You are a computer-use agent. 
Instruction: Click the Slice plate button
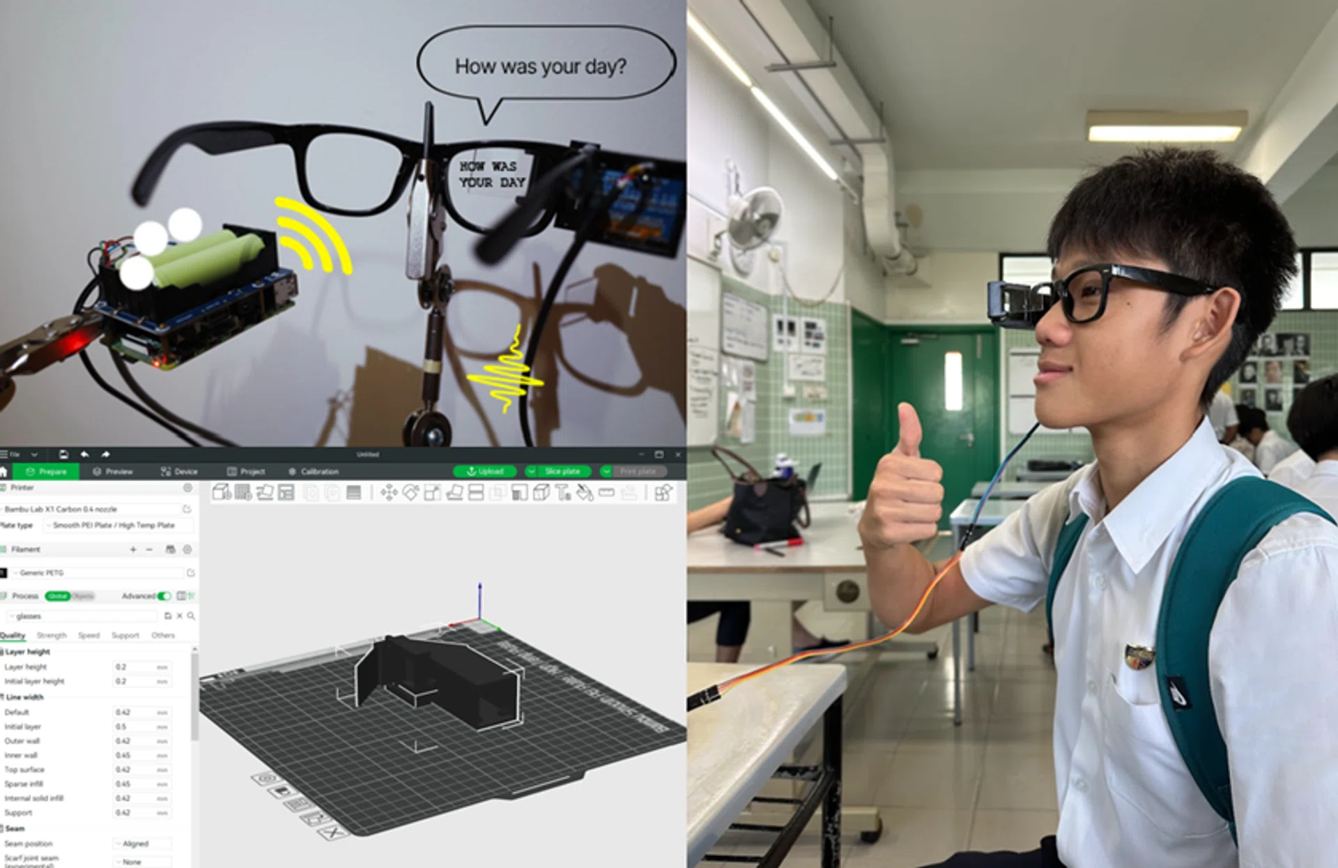(x=564, y=471)
